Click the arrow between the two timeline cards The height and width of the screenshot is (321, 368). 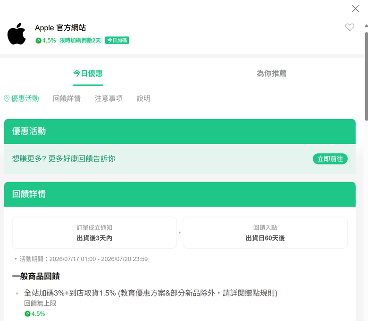[180, 233]
